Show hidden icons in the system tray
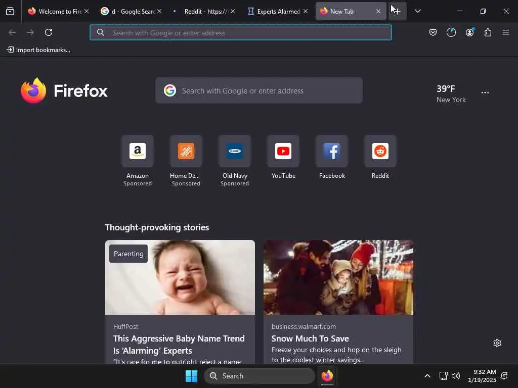The height and width of the screenshot is (388, 518). point(427,376)
